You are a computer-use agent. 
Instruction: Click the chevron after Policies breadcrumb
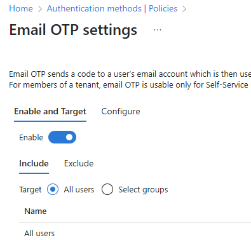click(x=184, y=9)
